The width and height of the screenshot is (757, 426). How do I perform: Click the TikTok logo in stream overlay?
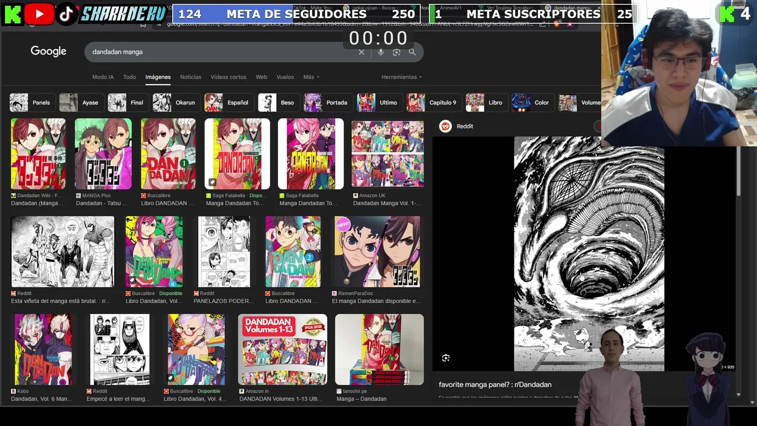[x=66, y=14]
